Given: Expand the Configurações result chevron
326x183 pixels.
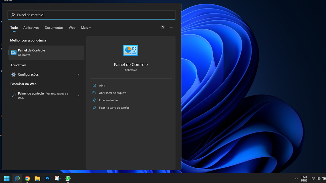Looking at the screenshot, I should pos(78,74).
